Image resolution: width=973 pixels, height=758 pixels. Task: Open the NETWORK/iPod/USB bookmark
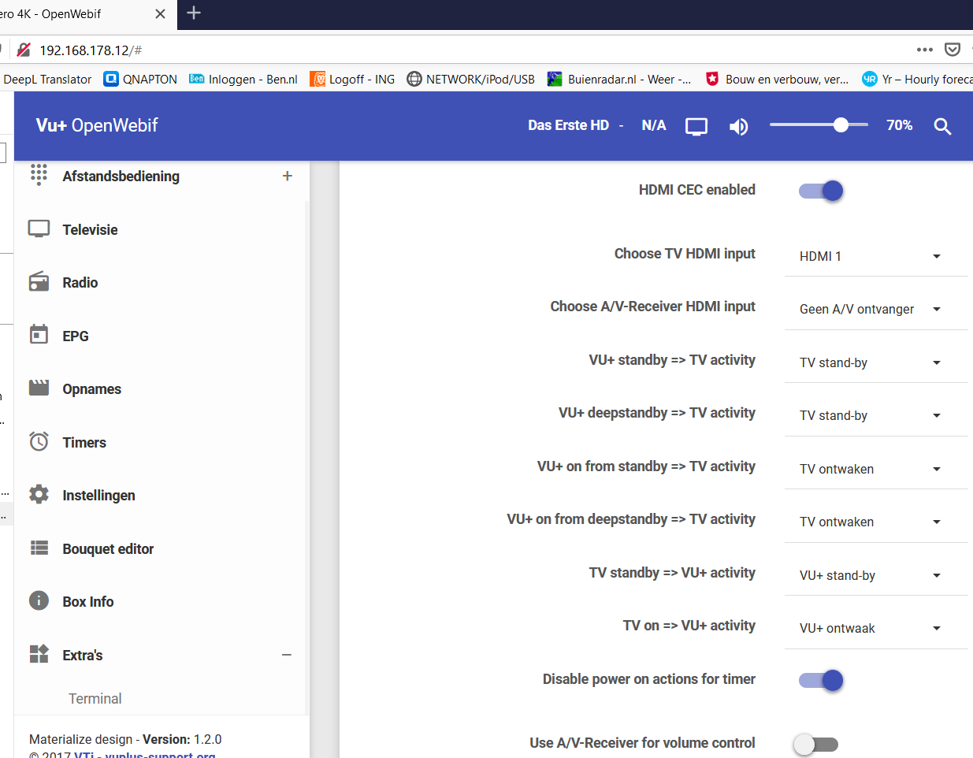click(x=470, y=79)
